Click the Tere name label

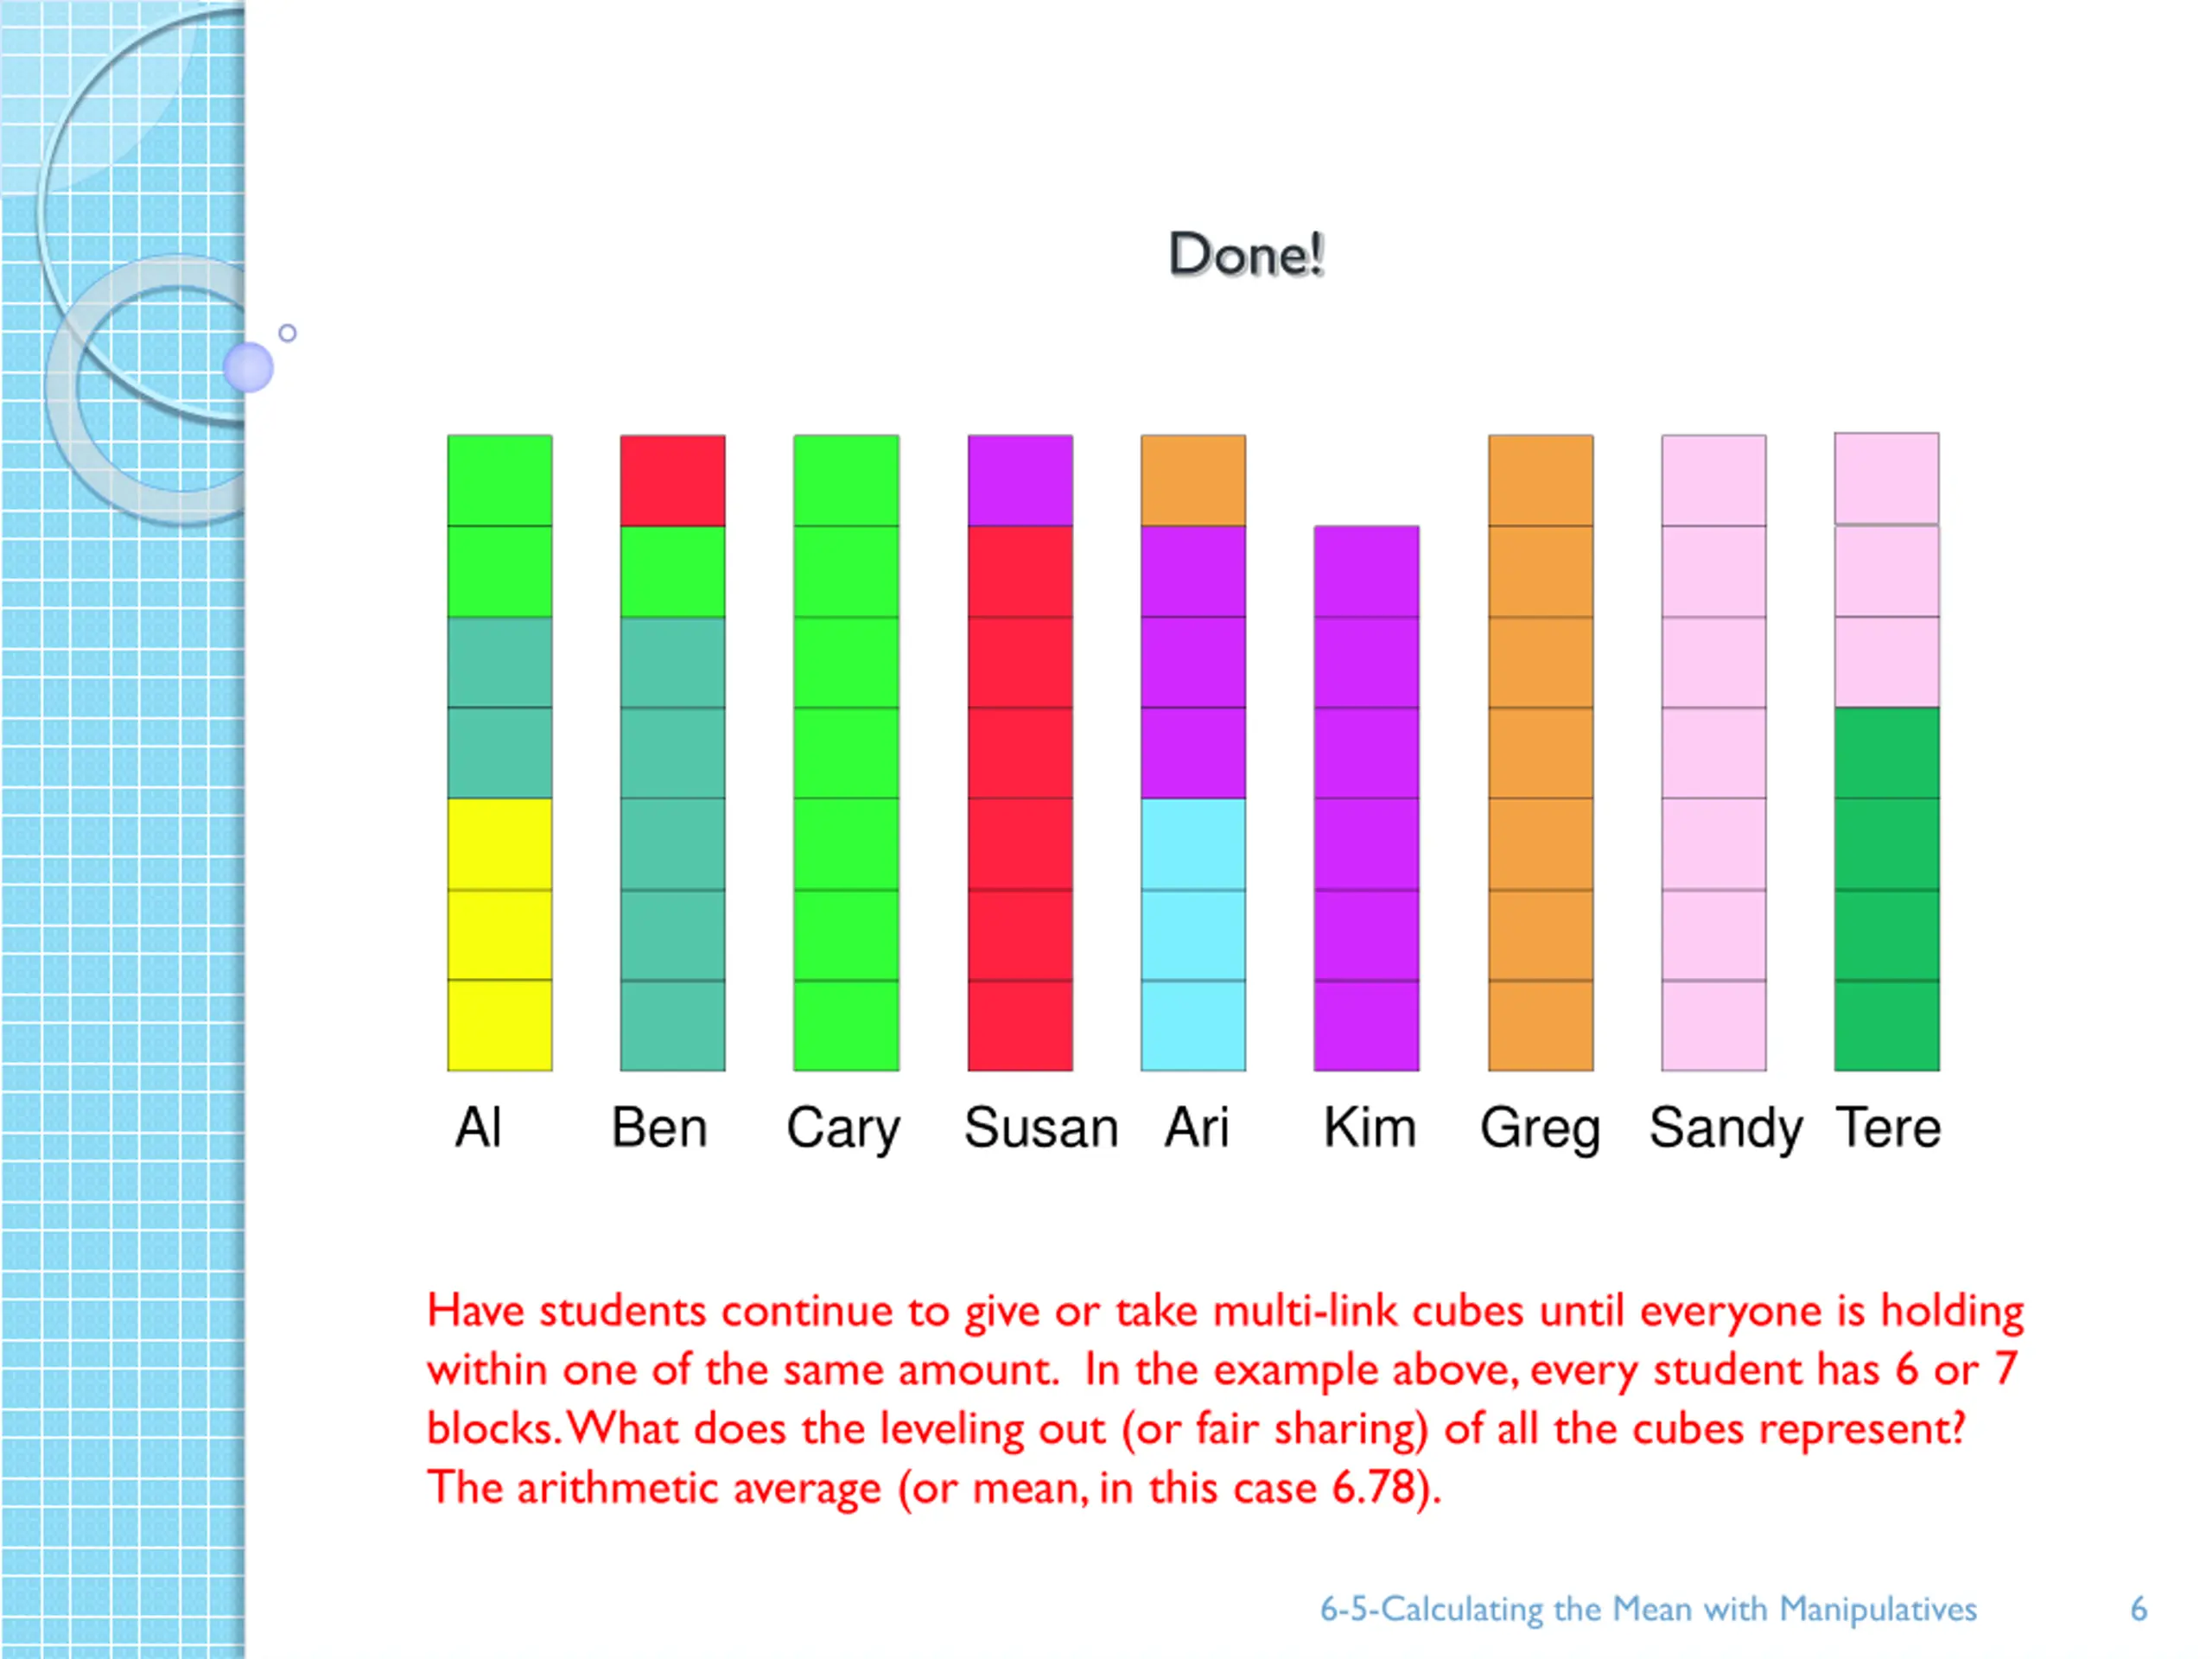tap(1888, 1127)
